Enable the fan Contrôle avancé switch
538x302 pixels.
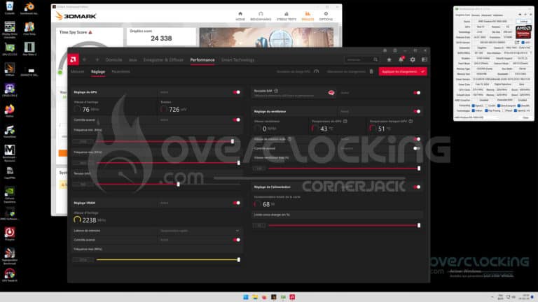[x=417, y=148]
